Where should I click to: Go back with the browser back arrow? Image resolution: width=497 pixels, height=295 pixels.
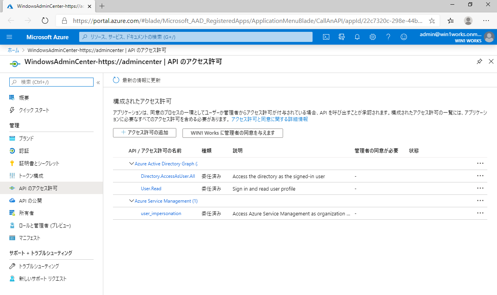(x=11, y=21)
